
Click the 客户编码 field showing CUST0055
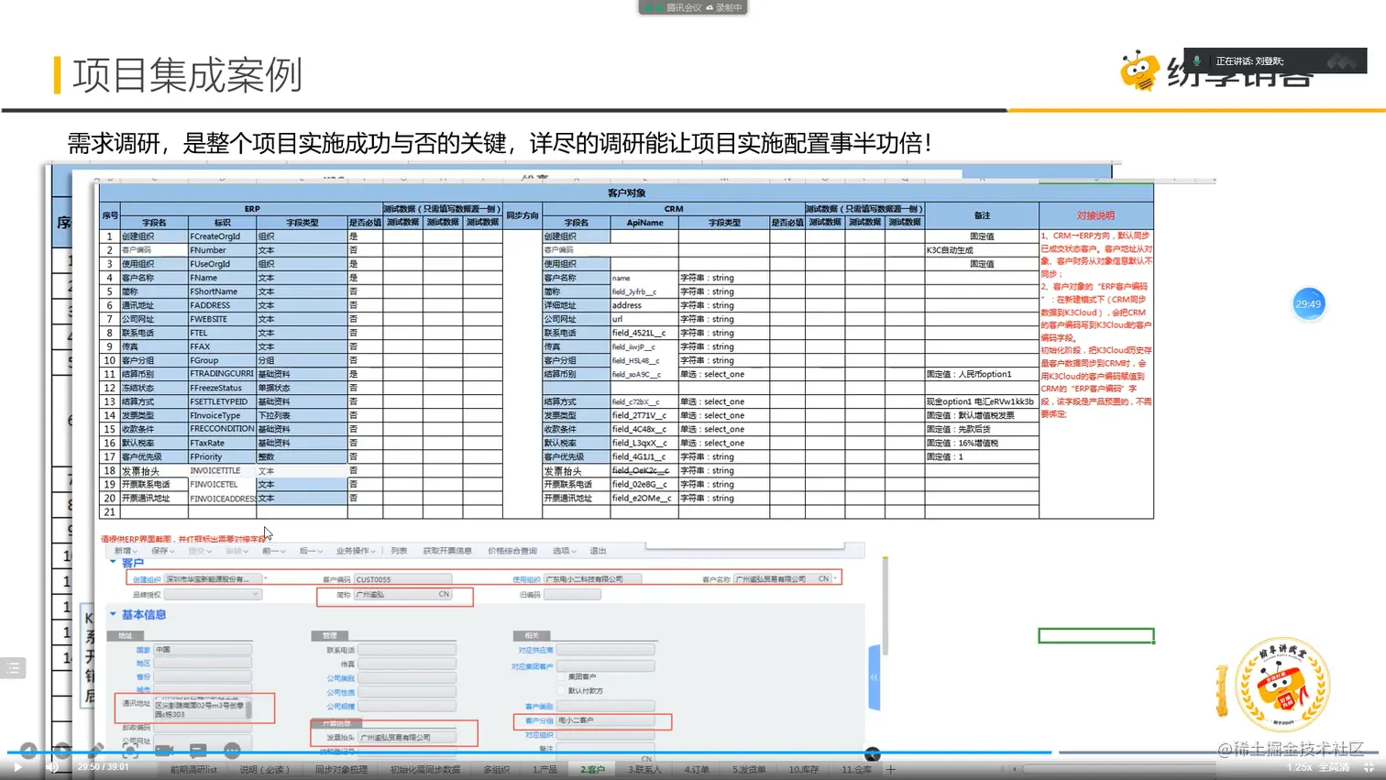pos(402,579)
